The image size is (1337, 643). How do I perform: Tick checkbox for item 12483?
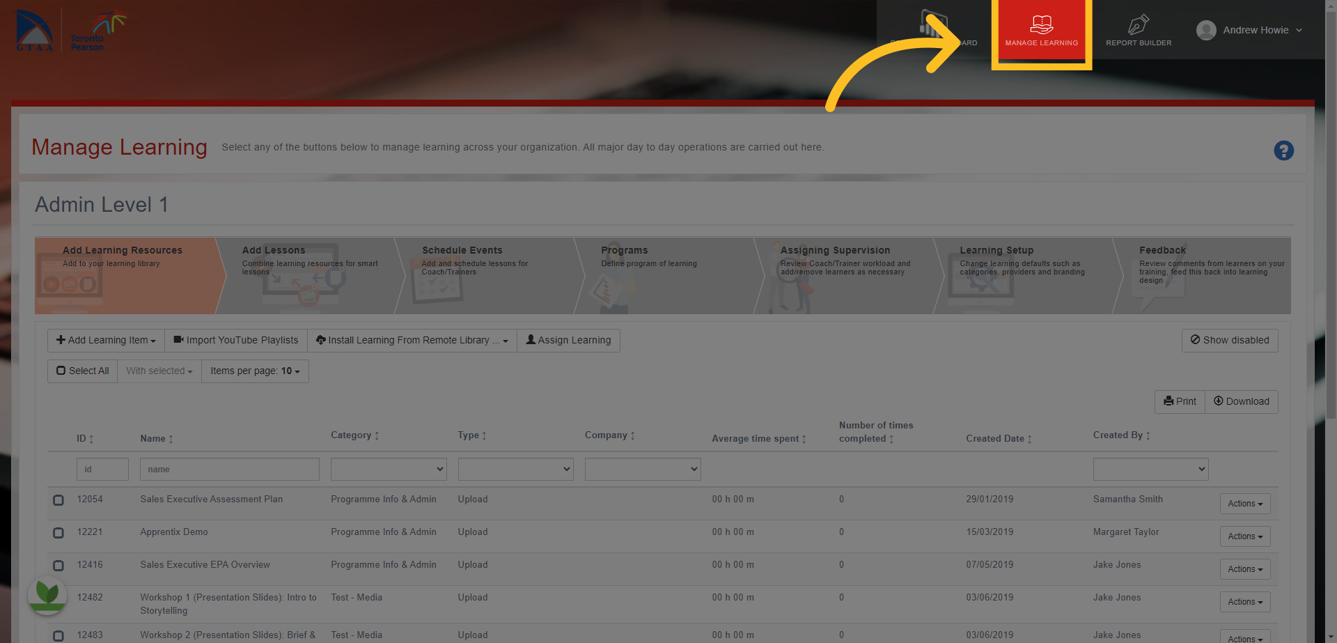coord(58,636)
